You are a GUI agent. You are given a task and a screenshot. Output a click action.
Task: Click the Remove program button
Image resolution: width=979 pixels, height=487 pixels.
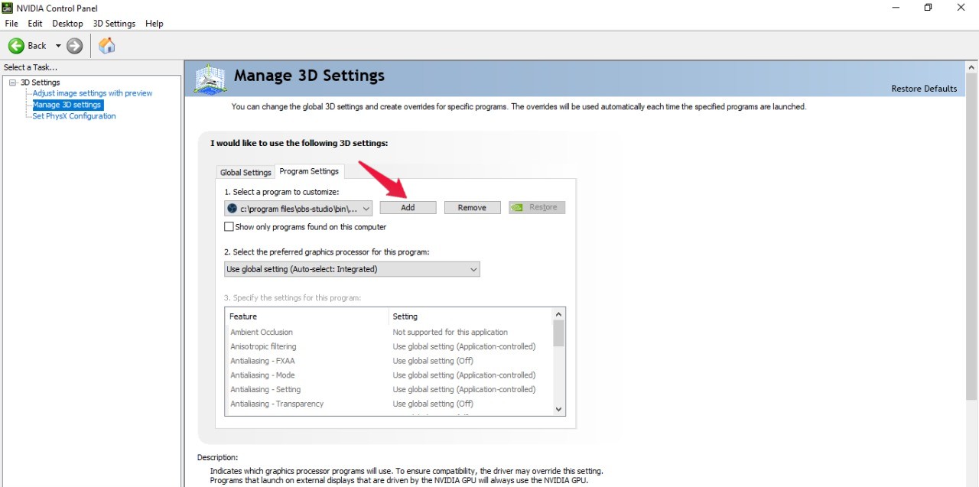pyautogui.click(x=472, y=208)
